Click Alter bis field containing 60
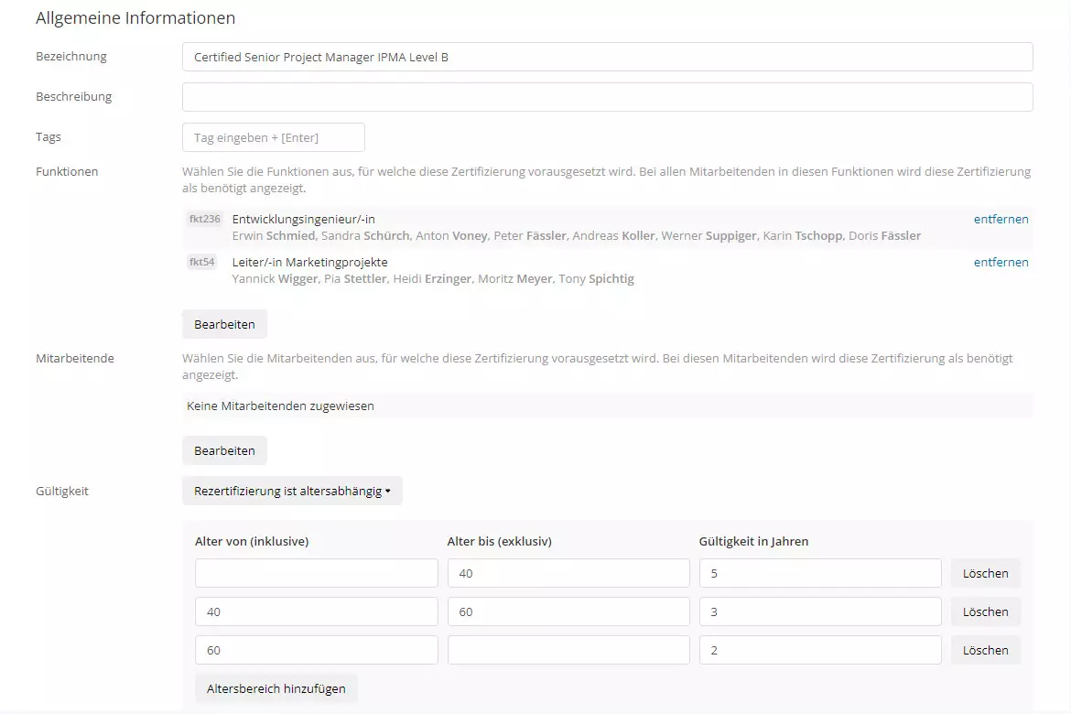This screenshot has height=714, width=1071. point(568,612)
